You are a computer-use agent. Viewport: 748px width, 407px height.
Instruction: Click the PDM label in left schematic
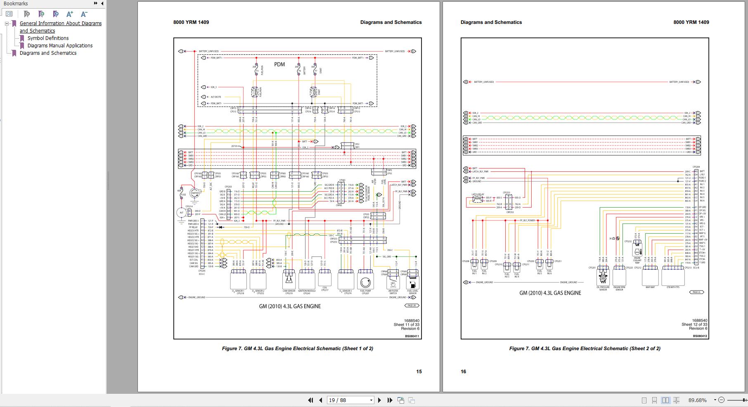(x=279, y=64)
